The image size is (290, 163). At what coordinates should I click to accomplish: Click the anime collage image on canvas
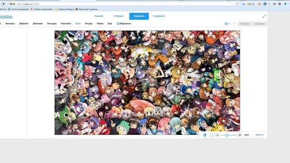[x=147, y=82]
